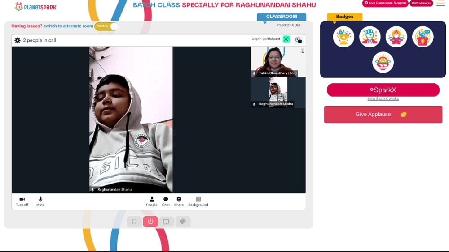Click the '2 people in call' text
Viewport: 449px width, 252px height.
40,40
